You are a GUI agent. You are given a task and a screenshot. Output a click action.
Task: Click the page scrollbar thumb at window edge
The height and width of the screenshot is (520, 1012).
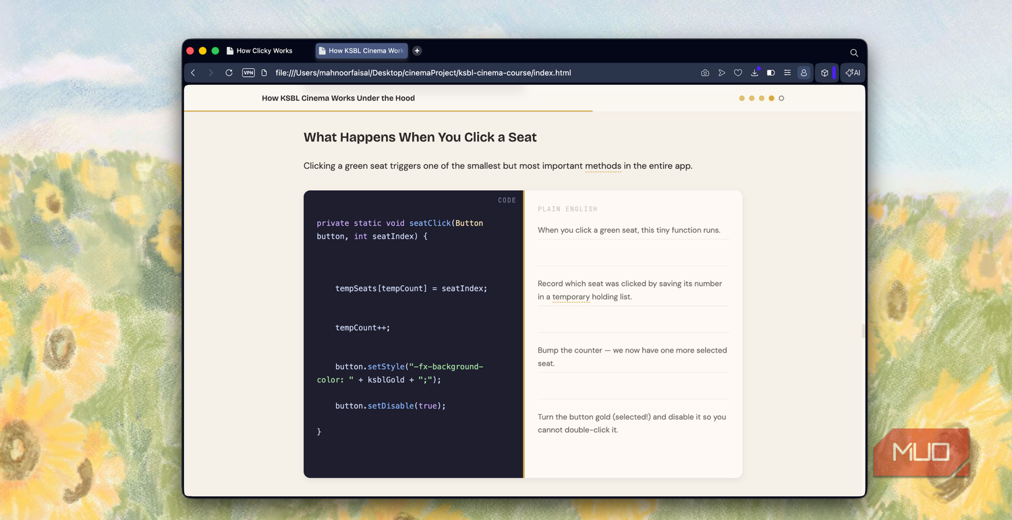point(864,331)
